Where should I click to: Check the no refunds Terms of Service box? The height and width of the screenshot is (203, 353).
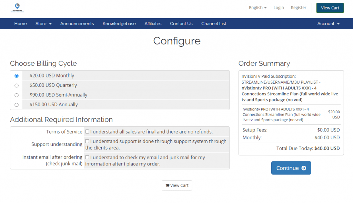pyautogui.click(x=87, y=131)
